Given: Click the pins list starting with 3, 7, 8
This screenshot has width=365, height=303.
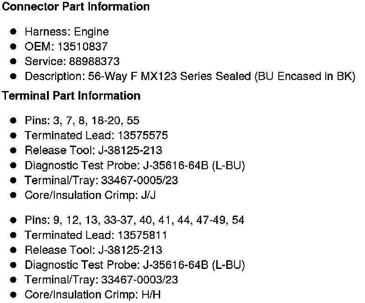Looking at the screenshot, I should 82,121.
